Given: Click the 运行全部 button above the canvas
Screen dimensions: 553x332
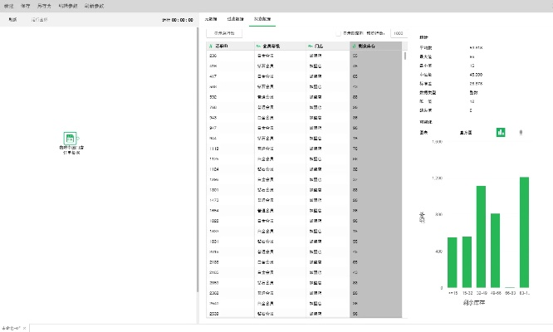Looking at the screenshot, I should tap(39, 17).
